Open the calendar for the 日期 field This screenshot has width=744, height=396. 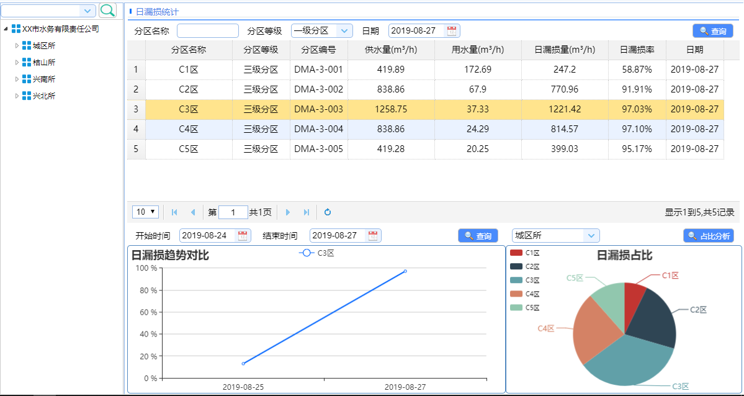click(x=452, y=31)
